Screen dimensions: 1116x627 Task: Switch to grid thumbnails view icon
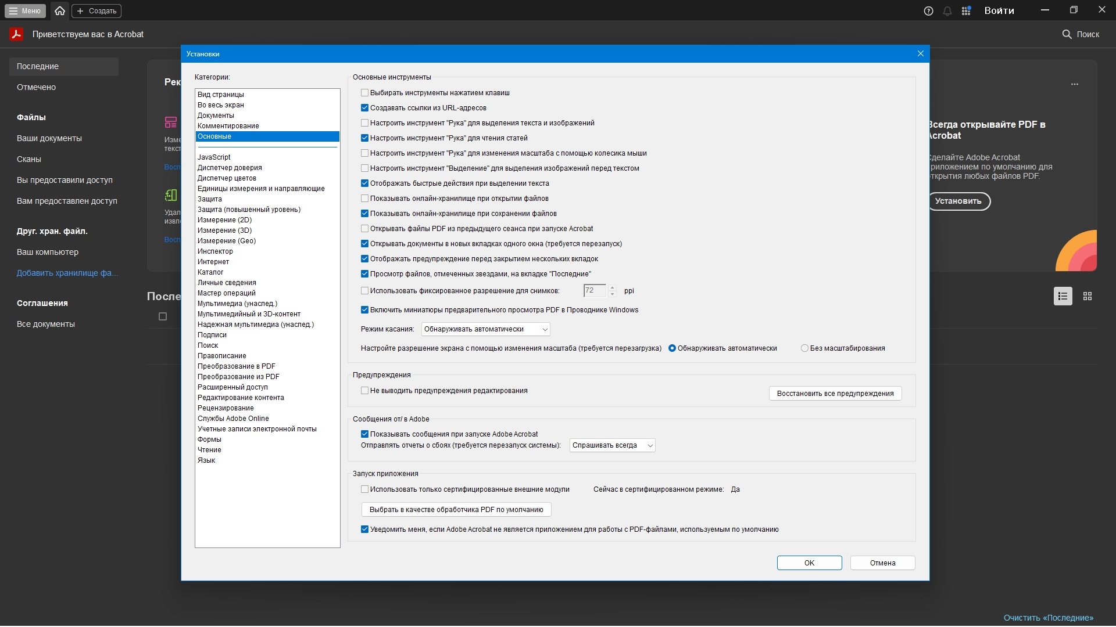(x=1088, y=296)
